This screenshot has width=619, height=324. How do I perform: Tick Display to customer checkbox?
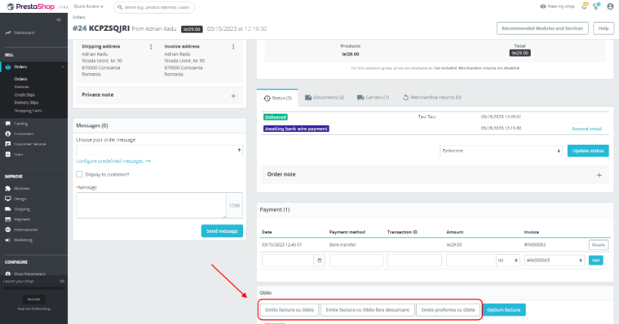pyautogui.click(x=79, y=174)
